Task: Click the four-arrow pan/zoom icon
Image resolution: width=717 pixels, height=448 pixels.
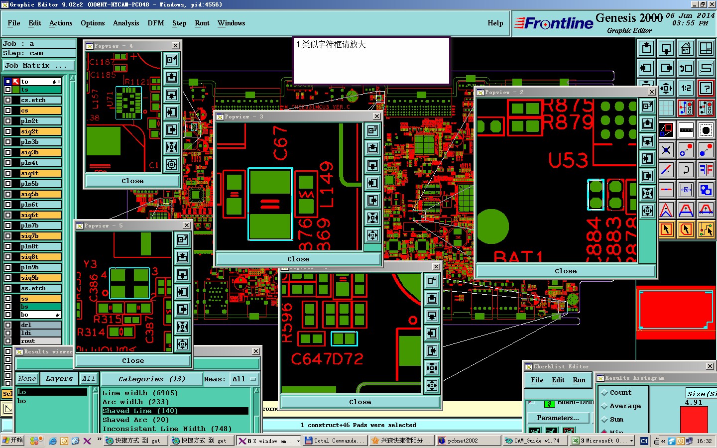Action: tap(666, 88)
